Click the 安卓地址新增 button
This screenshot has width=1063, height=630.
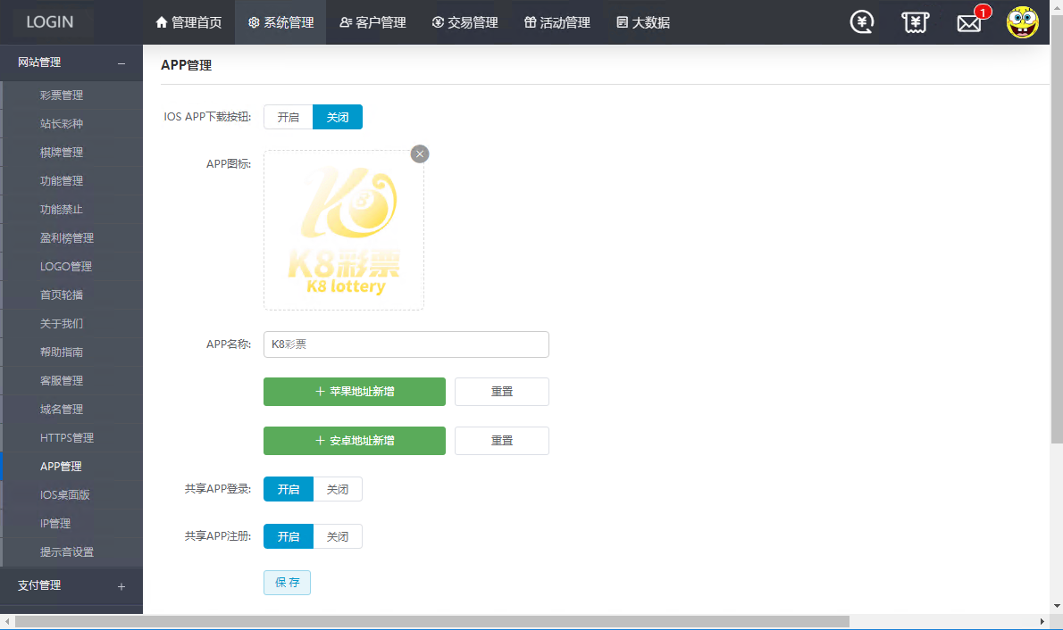[x=355, y=441]
